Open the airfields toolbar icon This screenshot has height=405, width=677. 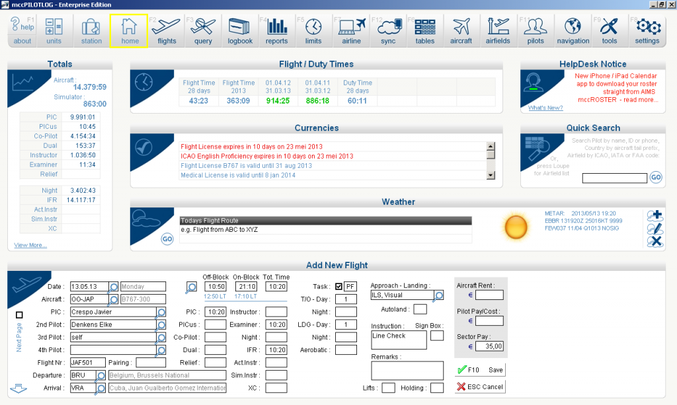(x=498, y=31)
